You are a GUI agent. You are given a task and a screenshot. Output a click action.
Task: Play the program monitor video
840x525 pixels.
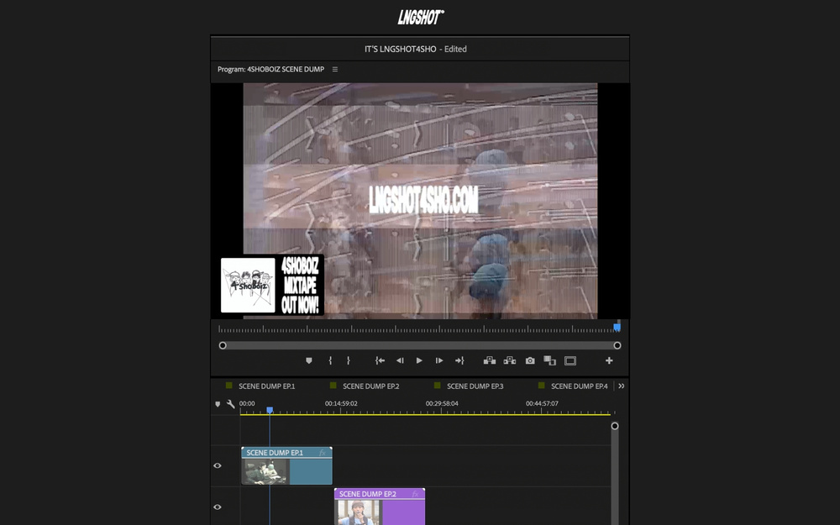(419, 360)
